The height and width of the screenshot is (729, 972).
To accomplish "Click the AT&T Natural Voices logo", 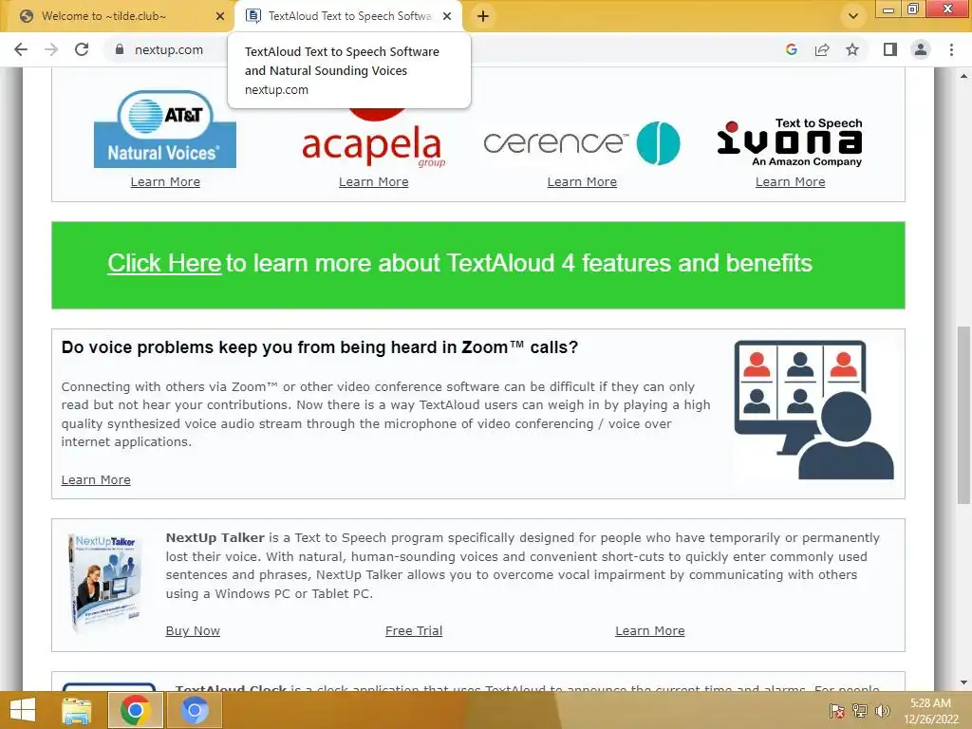I will click(165, 129).
